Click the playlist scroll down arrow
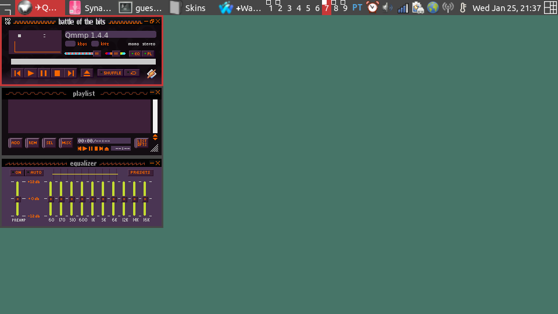The image size is (558, 314). (x=155, y=138)
